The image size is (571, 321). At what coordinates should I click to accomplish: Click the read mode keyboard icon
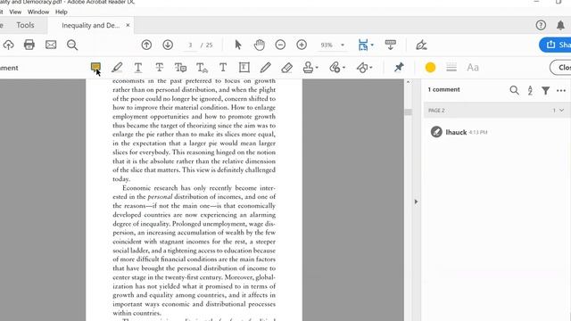(391, 45)
